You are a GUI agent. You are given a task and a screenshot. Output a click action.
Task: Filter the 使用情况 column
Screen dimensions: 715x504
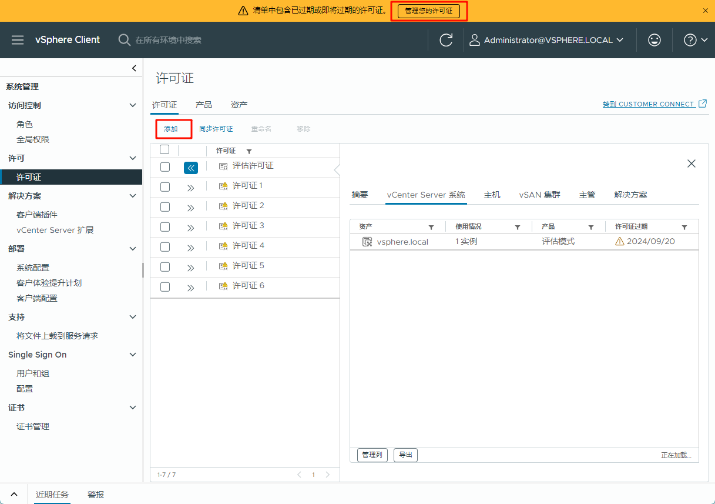click(518, 227)
